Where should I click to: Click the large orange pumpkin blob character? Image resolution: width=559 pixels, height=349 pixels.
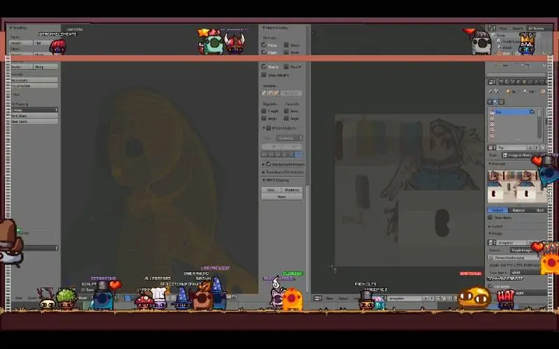pos(474,297)
